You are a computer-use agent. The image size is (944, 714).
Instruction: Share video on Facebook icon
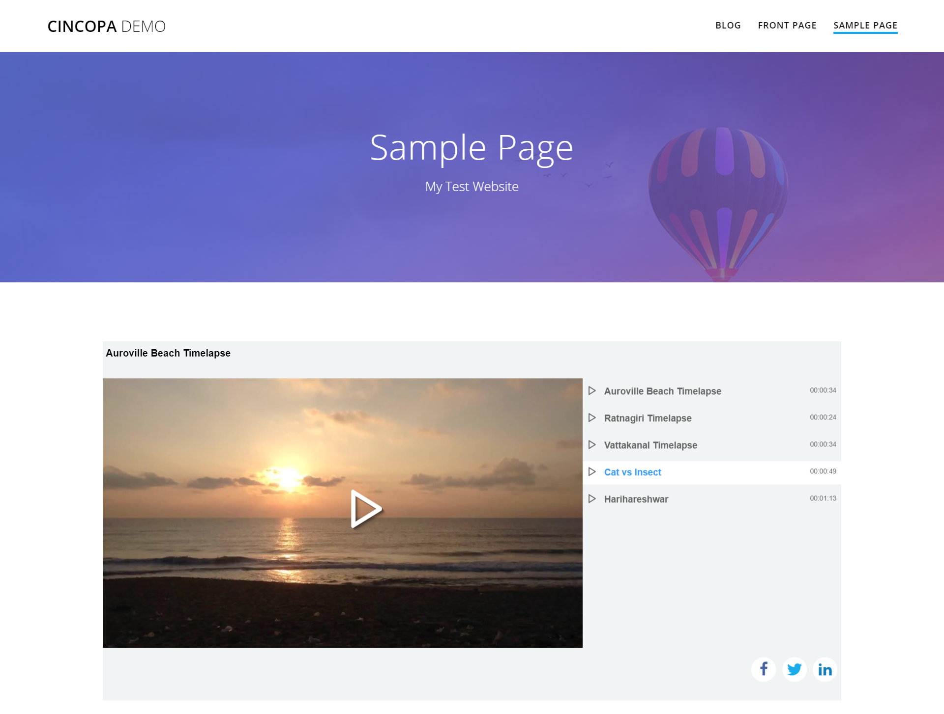(x=764, y=669)
